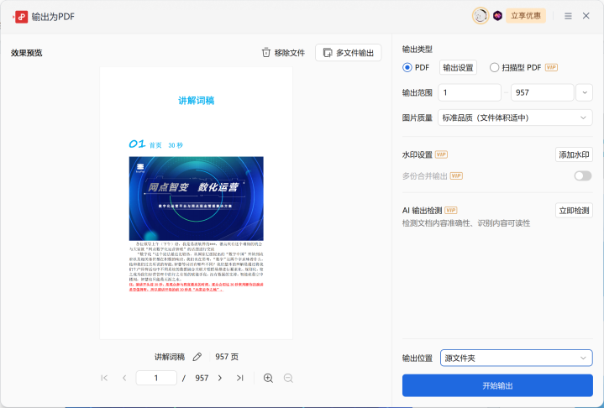Zoom in on the preview

268,378
